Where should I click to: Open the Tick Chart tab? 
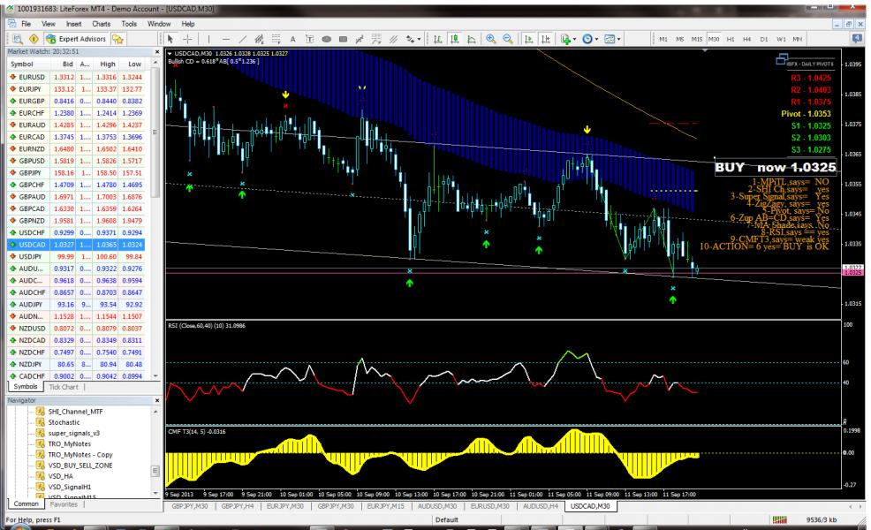(64, 387)
